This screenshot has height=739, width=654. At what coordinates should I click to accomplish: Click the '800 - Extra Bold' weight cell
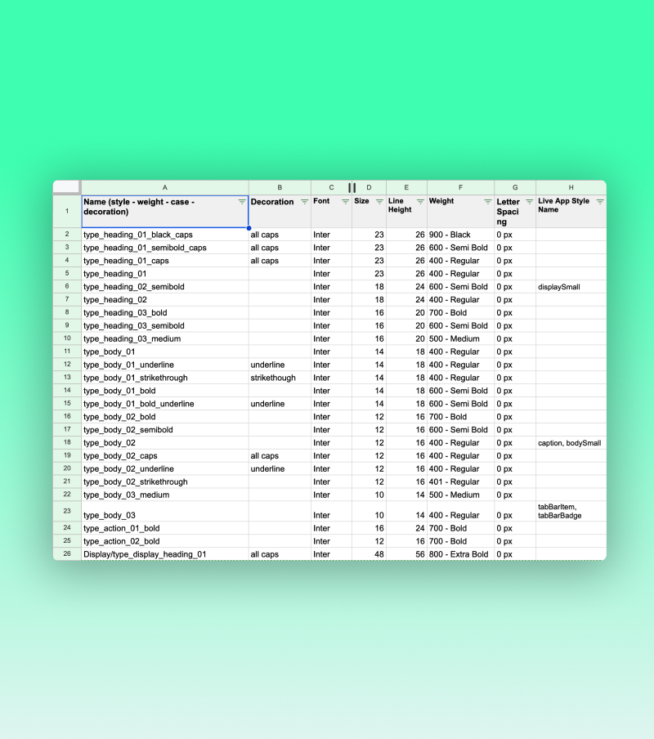click(x=461, y=554)
